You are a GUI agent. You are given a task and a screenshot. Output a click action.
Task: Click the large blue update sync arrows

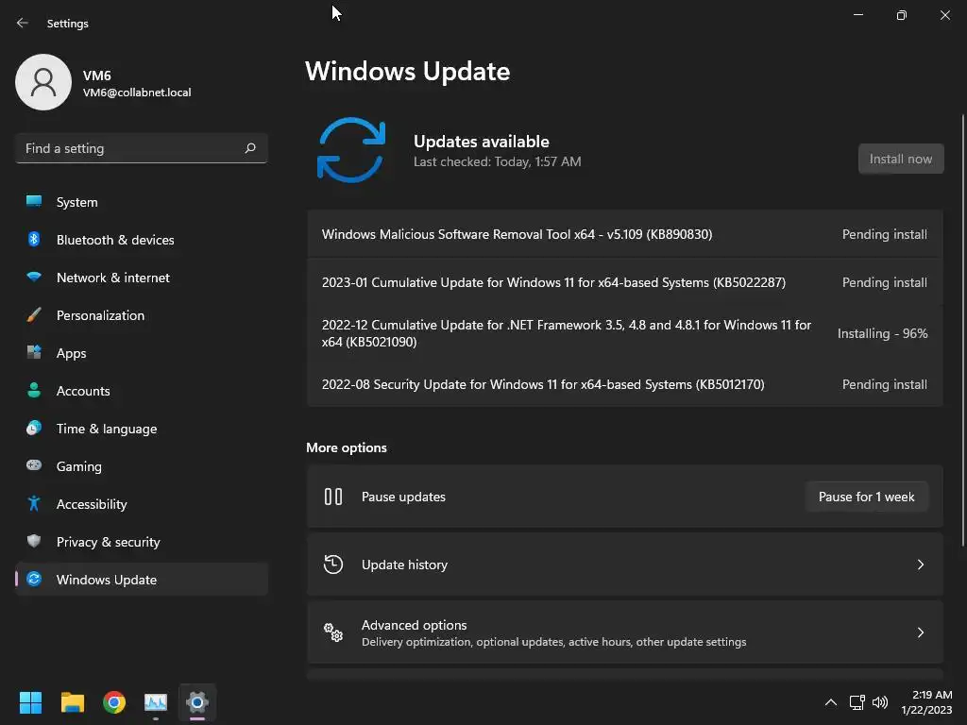(351, 150)
